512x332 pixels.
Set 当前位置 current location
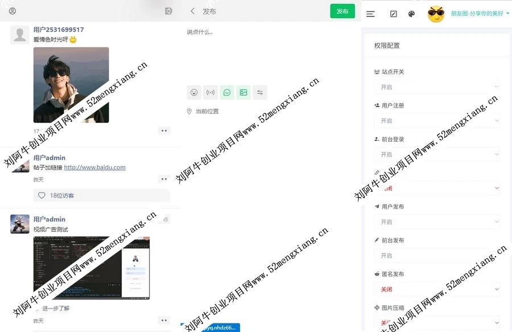pos(207,112)
